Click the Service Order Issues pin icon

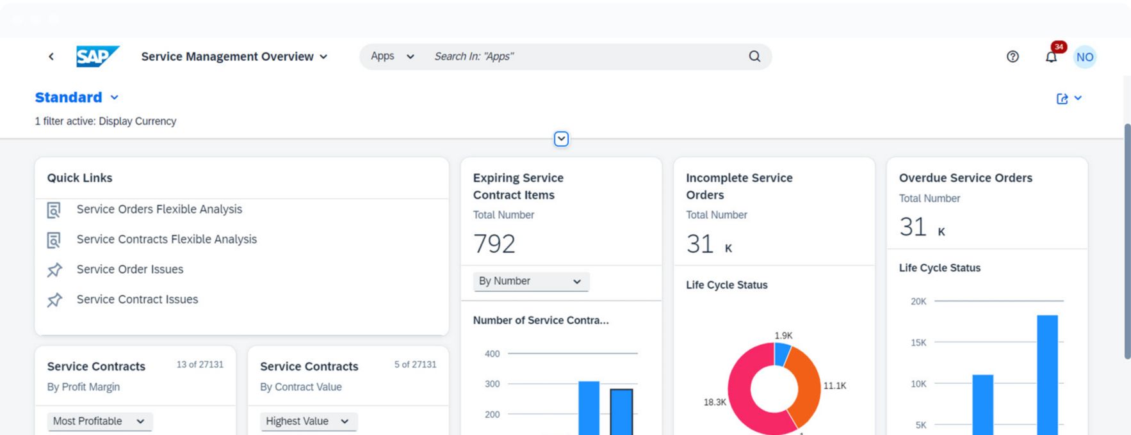pyautogui.click(x=54, y=270)
